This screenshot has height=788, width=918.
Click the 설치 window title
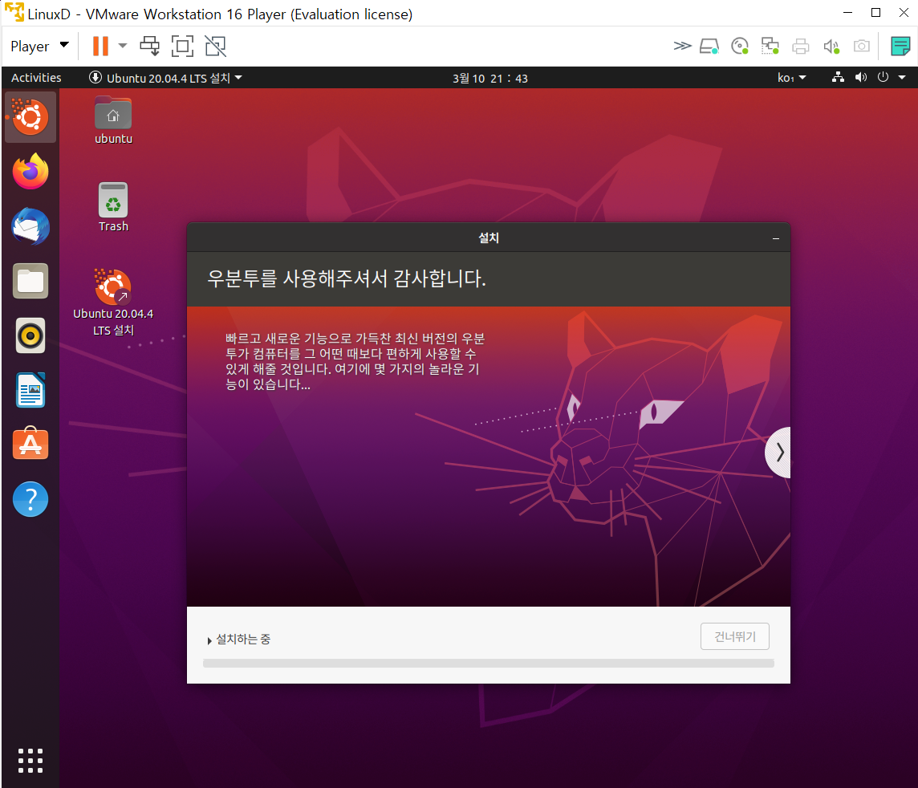[489, 238]
